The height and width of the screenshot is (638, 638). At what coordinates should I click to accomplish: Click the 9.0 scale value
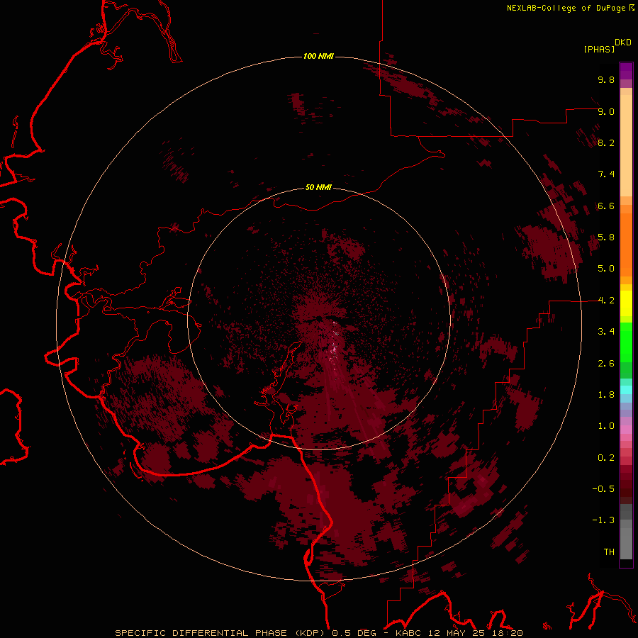click(x=606, y=111)
